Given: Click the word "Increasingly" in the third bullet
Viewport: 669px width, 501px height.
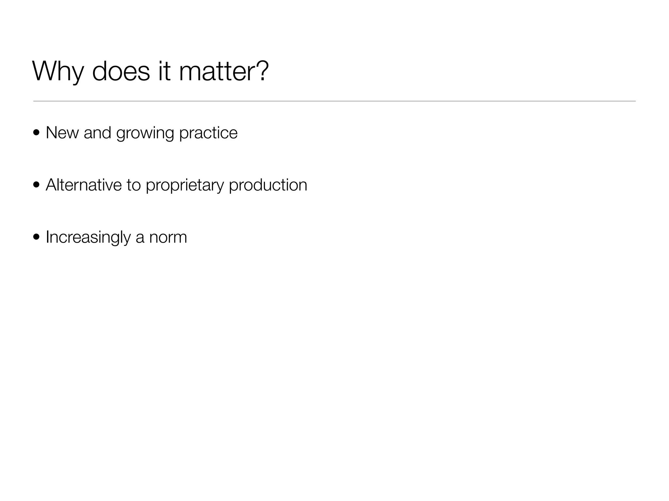Looking at the screenshot, I should point(88,237).
